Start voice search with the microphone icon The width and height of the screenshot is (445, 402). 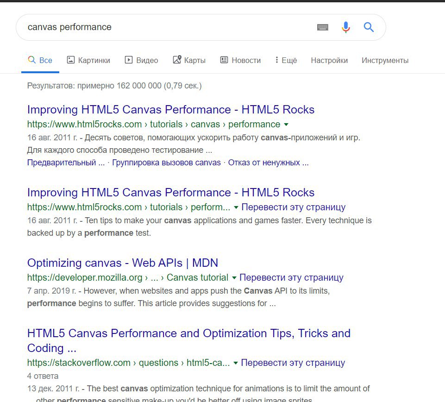click(x=345, y=27)
